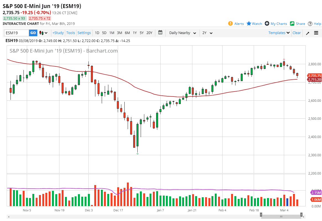
Task: Click the Clear link
Action: point(297,33)
